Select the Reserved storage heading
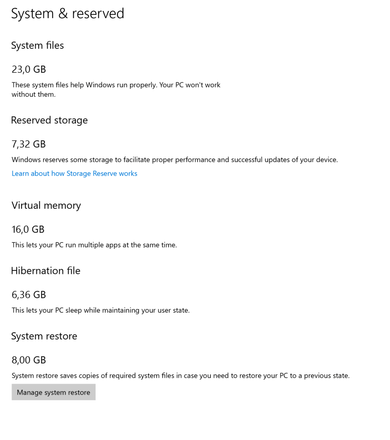The image size is (390, 440). click(x=49, y=120)
